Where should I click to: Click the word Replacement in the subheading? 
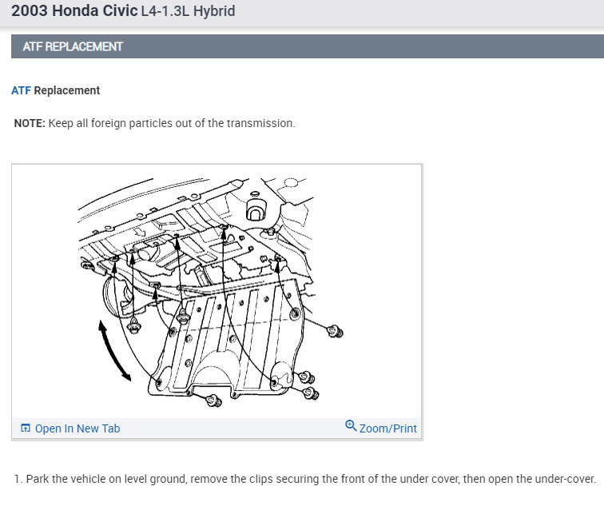pyautogui.click(x=66, y=90)
